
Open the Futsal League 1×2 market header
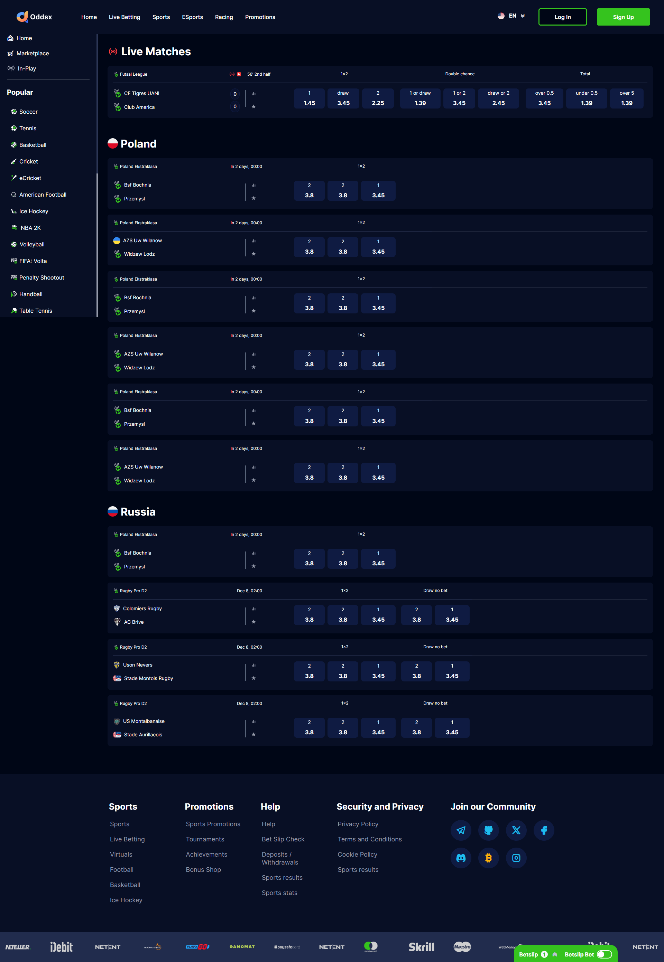tap(344, 74)
